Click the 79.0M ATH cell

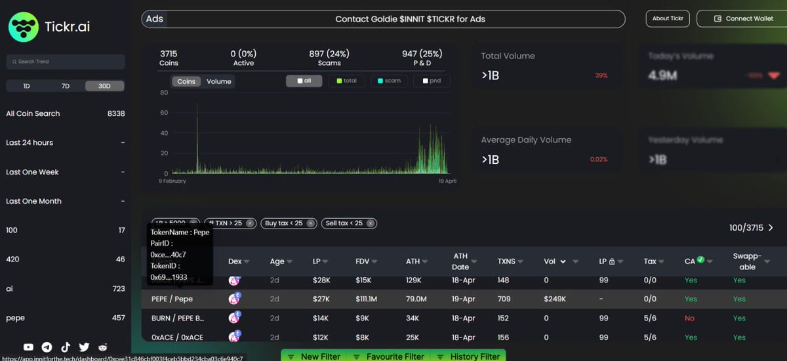pyautogui.click(x=417, y=299)
